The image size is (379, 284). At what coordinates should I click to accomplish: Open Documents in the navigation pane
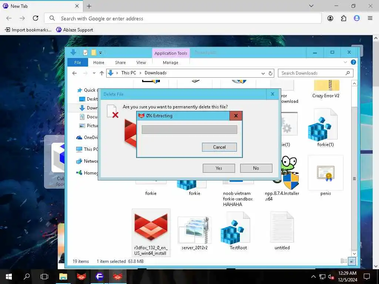pos(88,116)
